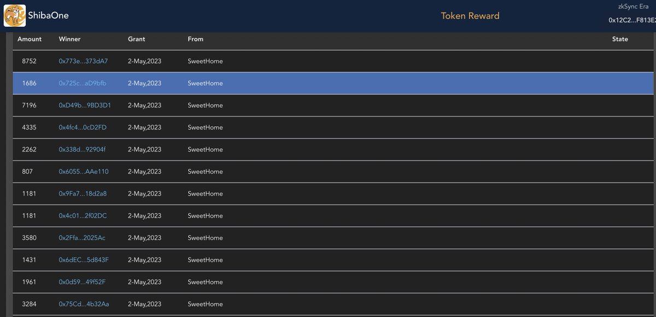656x317 pixels.
Task: Select the amount 1686 cell
Action: click(29, 83)
